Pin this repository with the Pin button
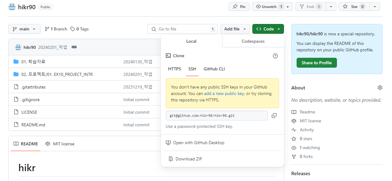The image size is (392, 181). pyautogui.click(x=239, y=6)
